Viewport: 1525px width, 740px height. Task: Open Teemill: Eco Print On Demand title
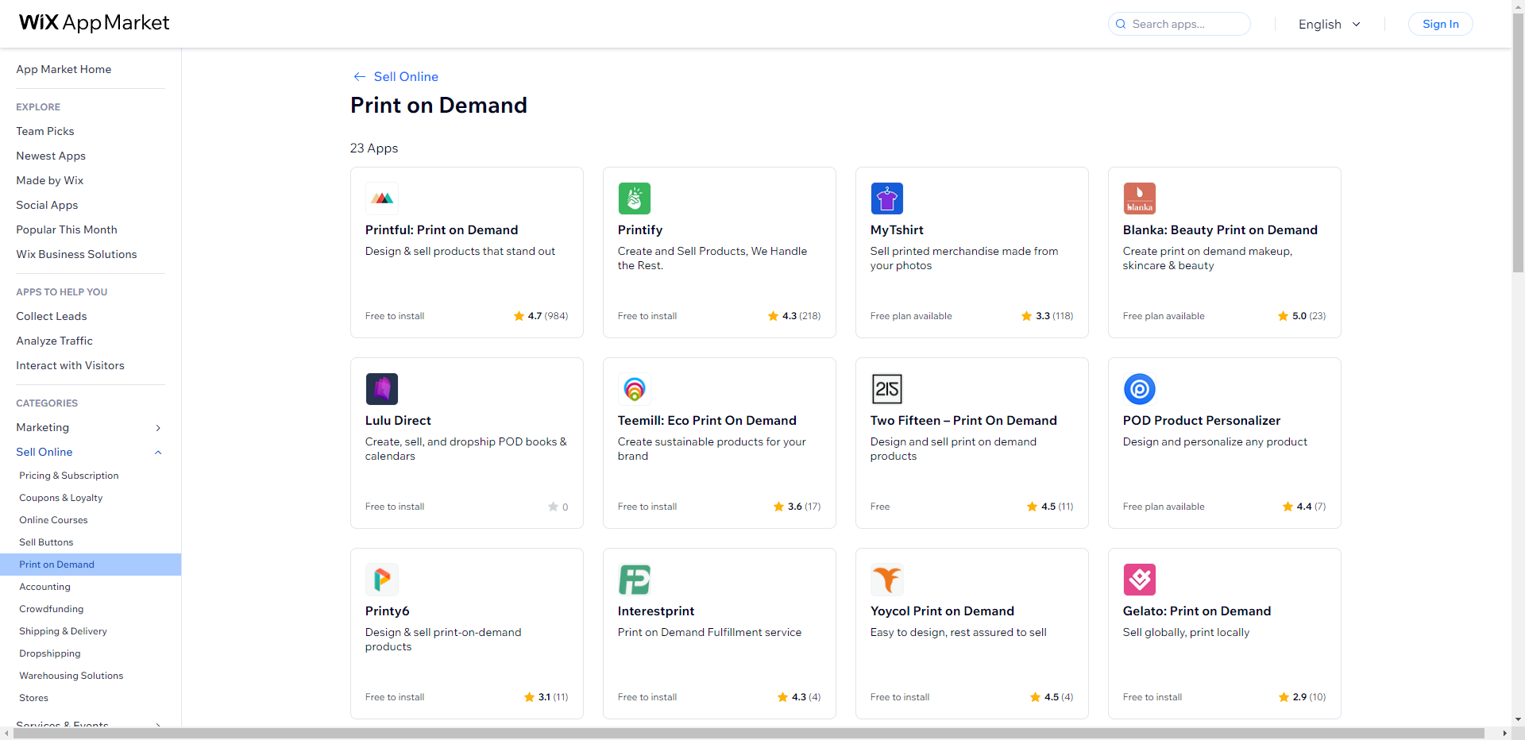pyautogui.click(x=707, y=421)
